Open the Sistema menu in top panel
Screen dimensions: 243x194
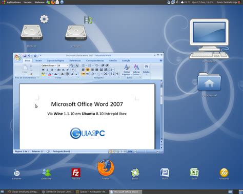(39, 2)
